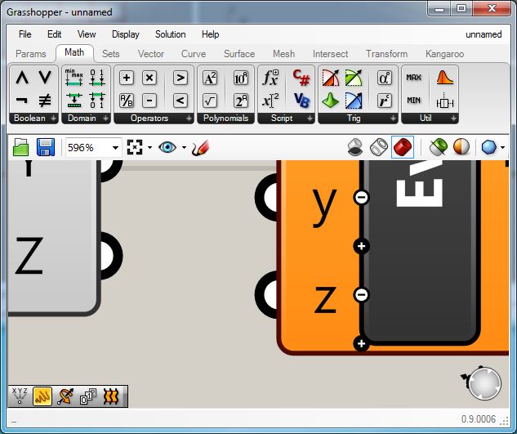Open file with the green folder icon
Viewport: 517px width, 434px height.
pos(21,147)
